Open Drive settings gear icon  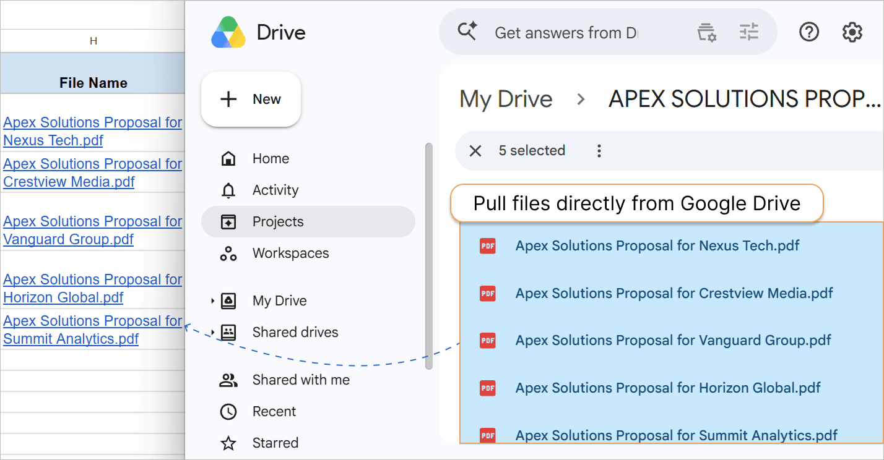pyautogui.click(x=852, y=32)
